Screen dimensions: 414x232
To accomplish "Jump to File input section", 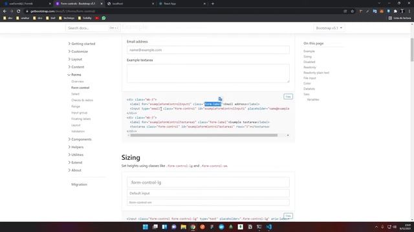I will click(309, 78).
